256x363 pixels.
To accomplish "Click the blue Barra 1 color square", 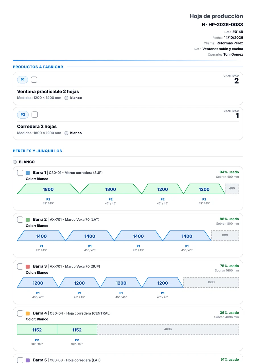I will 28,173.
